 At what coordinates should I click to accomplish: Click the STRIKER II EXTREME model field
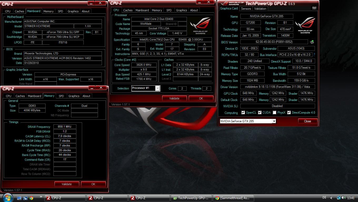coord(48,26)
